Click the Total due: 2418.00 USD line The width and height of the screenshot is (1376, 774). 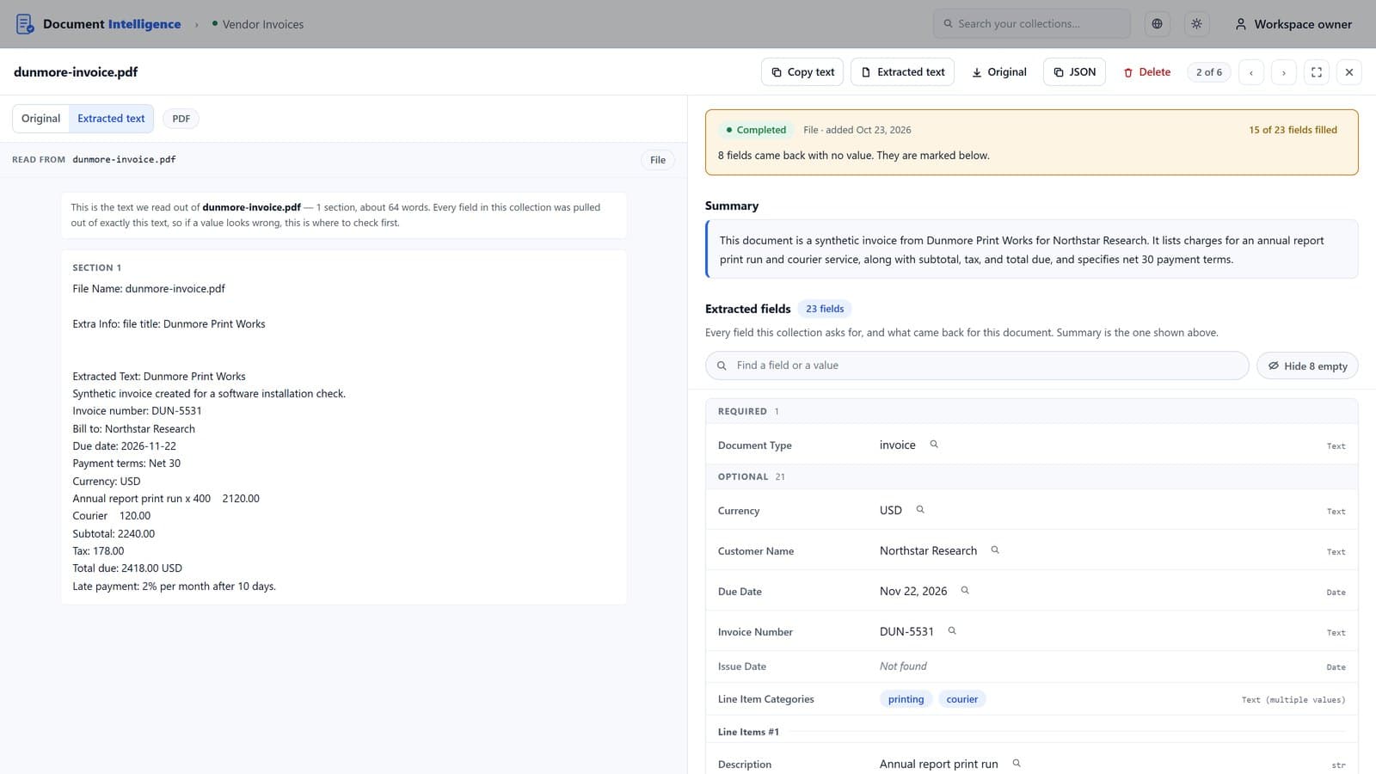[127, 568]
